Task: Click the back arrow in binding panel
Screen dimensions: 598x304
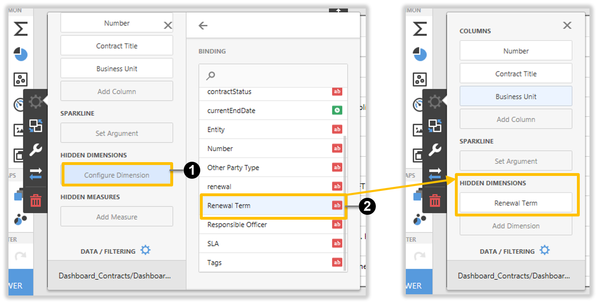Action: click(203, 26)
